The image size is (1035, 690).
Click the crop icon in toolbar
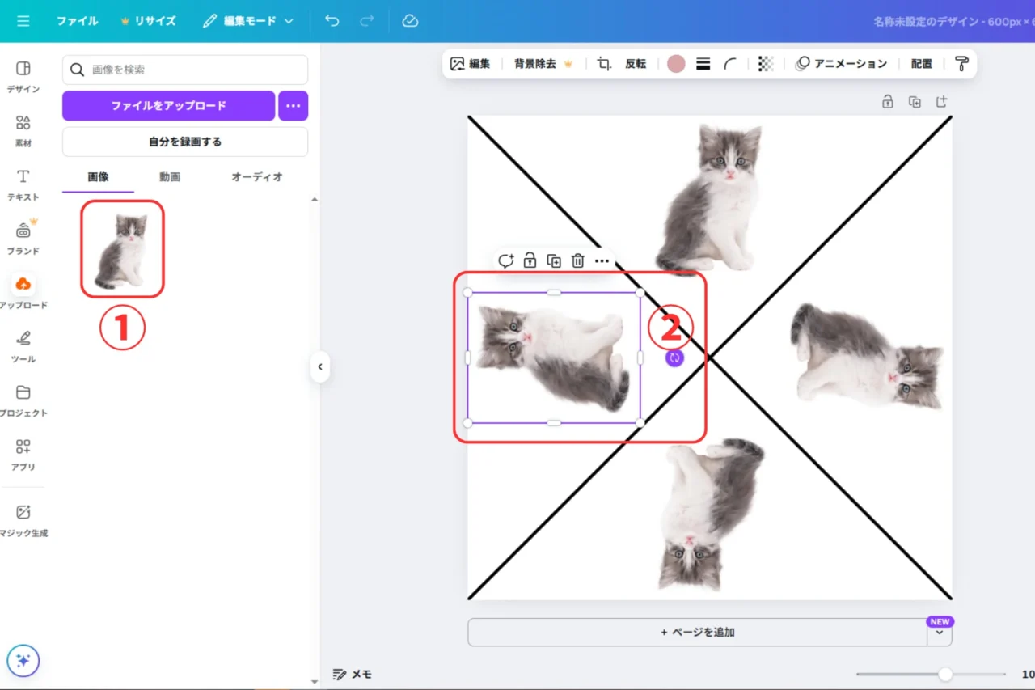tap(604, 64)
